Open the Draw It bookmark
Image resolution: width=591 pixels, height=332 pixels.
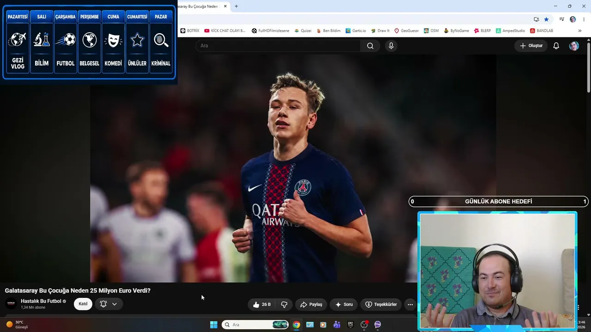(380, 31)
